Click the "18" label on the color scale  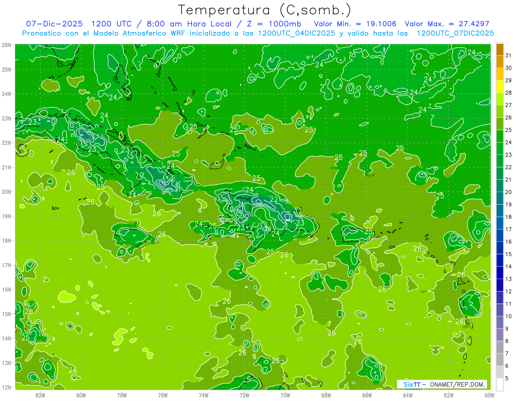pos(508,217)
